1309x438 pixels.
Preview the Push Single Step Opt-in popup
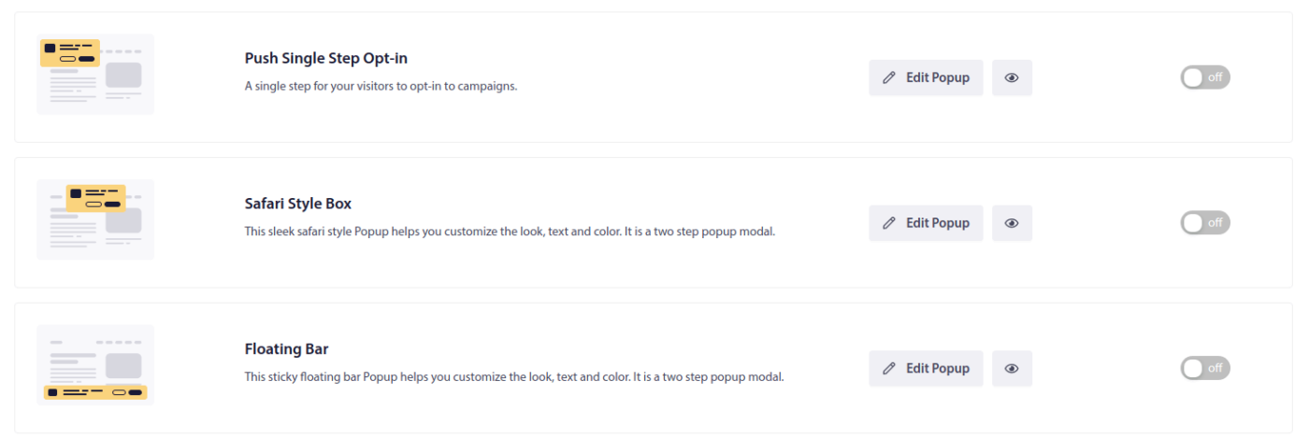coord(1012,78)
